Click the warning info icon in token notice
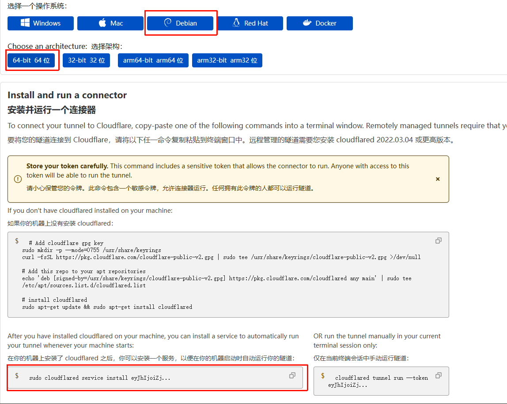This screenshot has height=404, width=507. pos(18,179)
